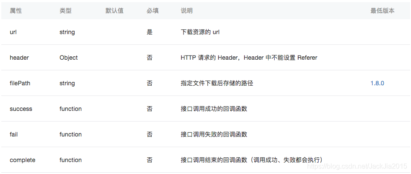Click the 必填 column header
This screenshot has height=174, width=411.
pos(152,11)
